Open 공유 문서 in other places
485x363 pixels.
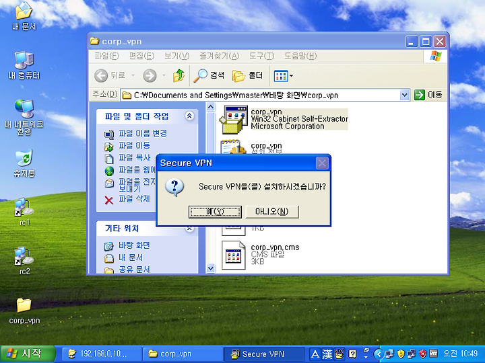134,270
